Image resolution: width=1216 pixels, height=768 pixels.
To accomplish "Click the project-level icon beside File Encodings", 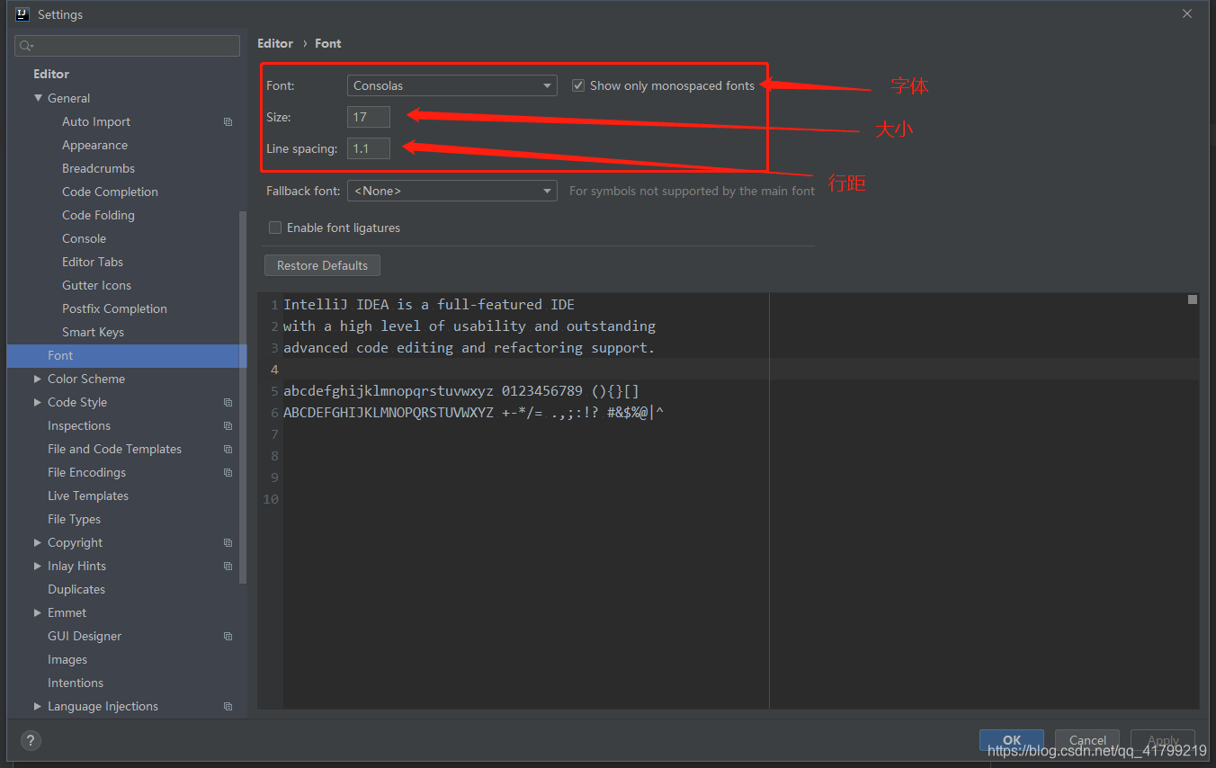I will click(228, 472).
